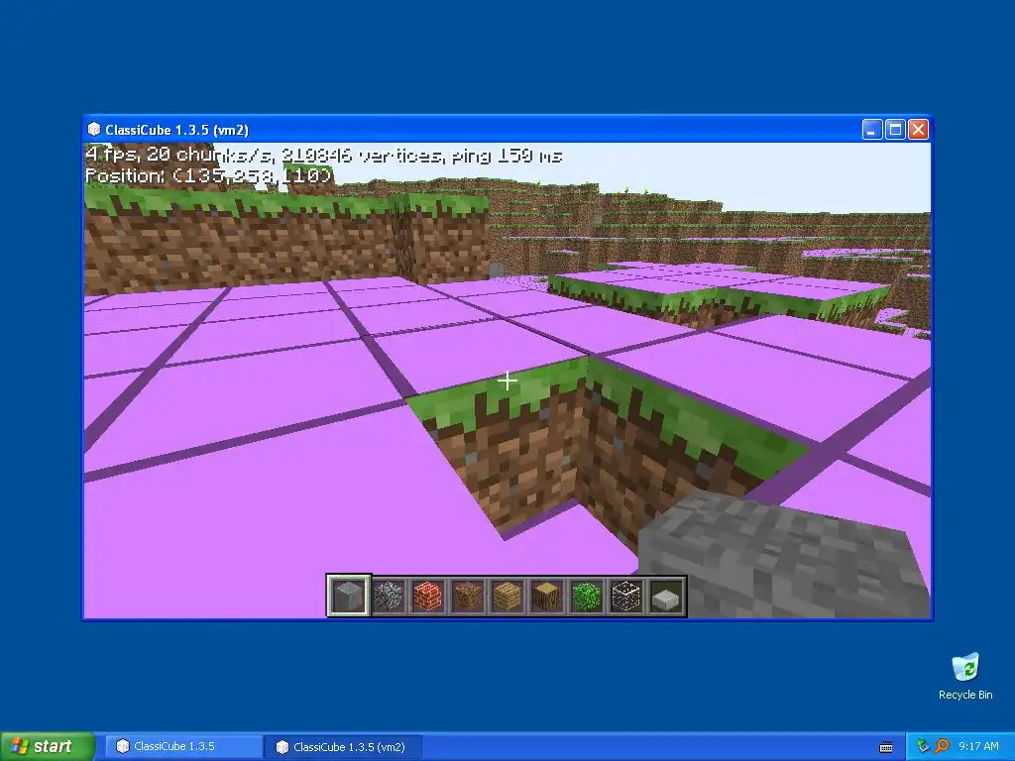Click the ClassiCube cube icon in title bar
The image size is (1015, 761).
coord(94,130)
